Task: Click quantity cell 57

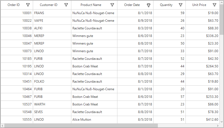Action: 169,97
